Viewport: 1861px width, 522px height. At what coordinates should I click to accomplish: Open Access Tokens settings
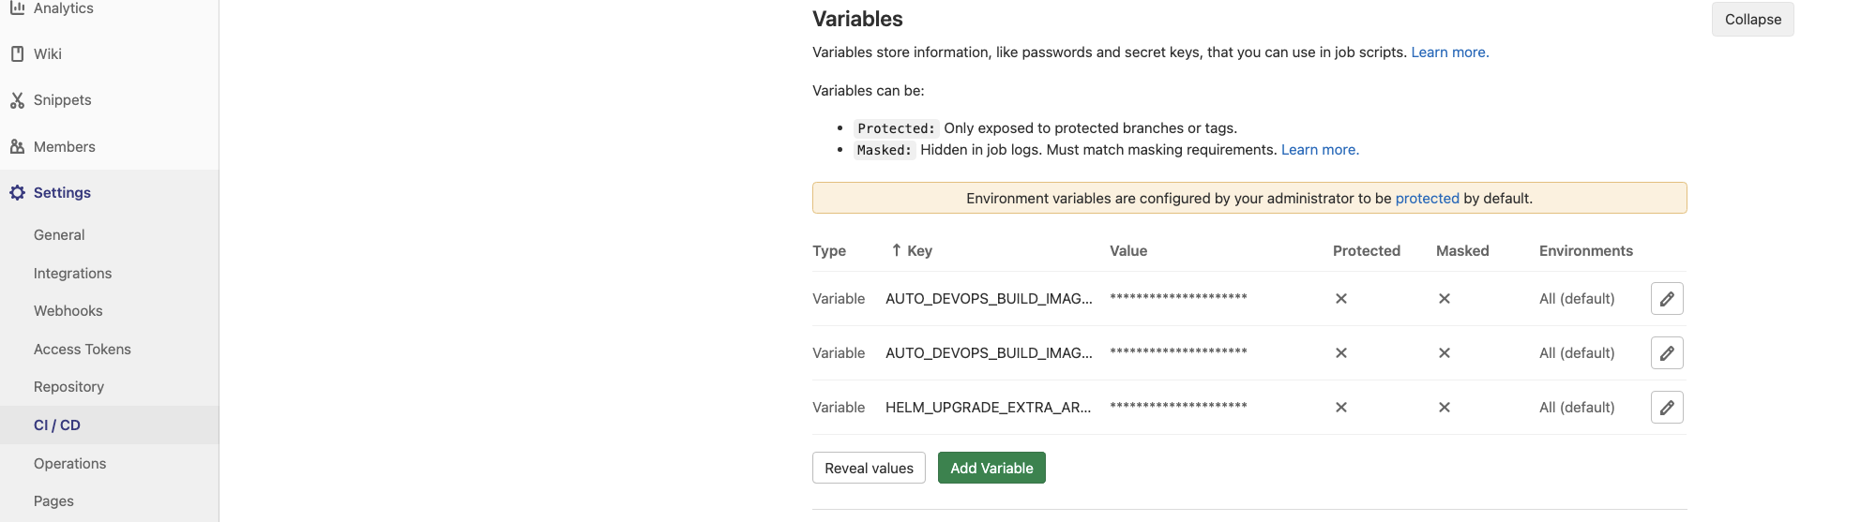tap(83, 350)
